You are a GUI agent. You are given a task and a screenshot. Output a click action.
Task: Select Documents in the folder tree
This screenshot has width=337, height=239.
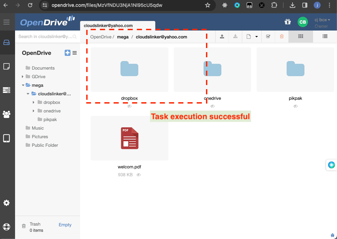(x=43, y=68)
